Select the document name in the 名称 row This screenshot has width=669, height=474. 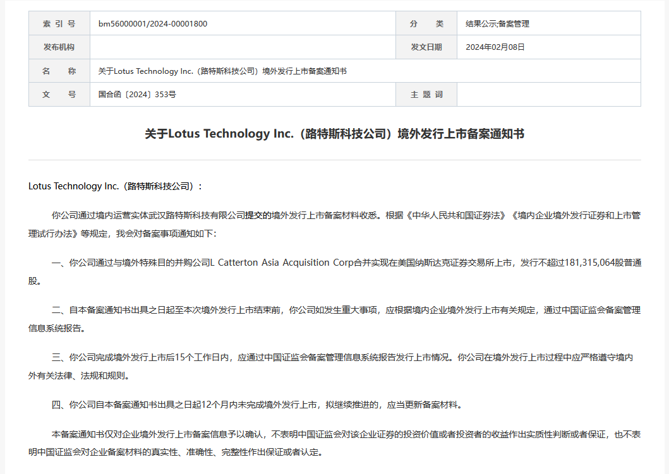[x=222, y=71]
